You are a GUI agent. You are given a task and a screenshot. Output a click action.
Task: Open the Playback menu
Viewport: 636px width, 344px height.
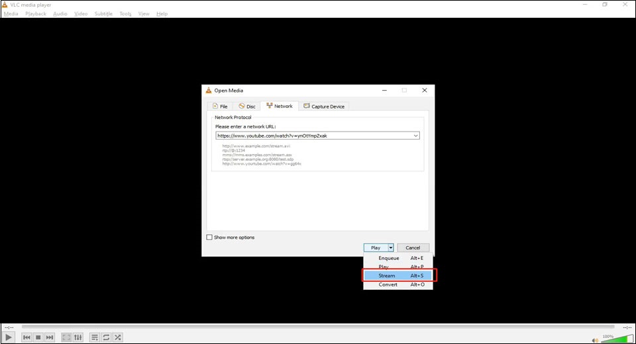36,13
